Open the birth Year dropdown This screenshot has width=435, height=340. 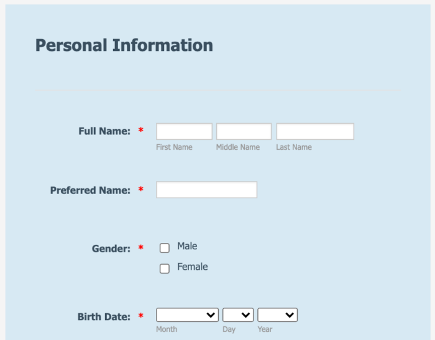278,315
